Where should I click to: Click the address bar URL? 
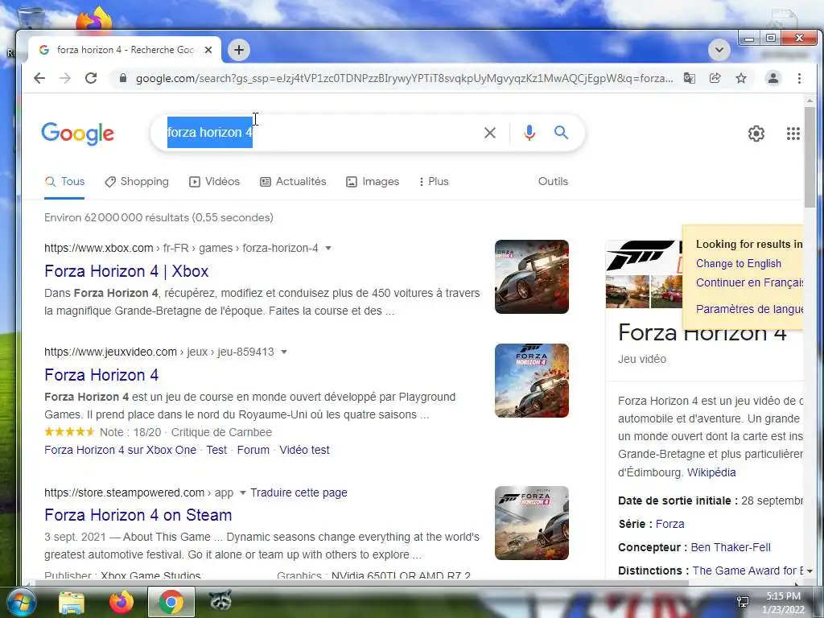click(404, 78)
